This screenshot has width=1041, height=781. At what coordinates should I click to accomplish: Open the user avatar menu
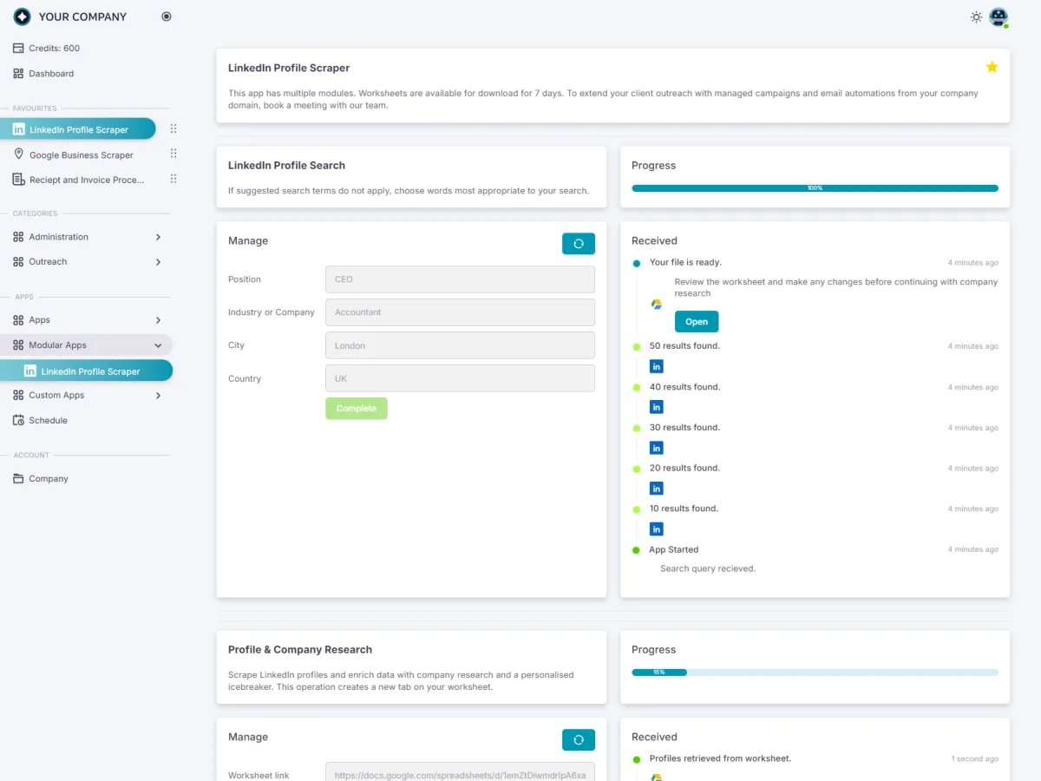[998, 17]
